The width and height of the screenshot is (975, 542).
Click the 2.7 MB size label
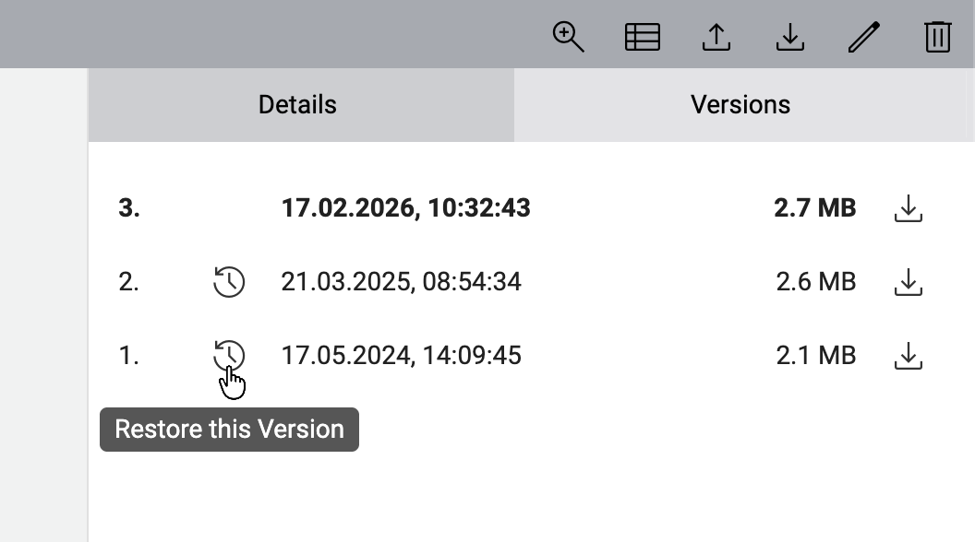click(815, 208)
